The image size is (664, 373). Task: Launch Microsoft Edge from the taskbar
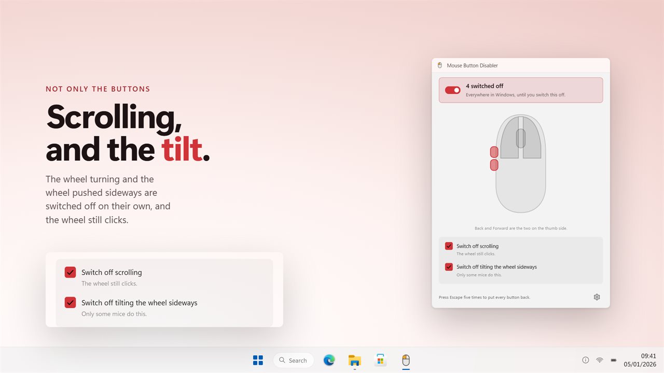(329, 360)
